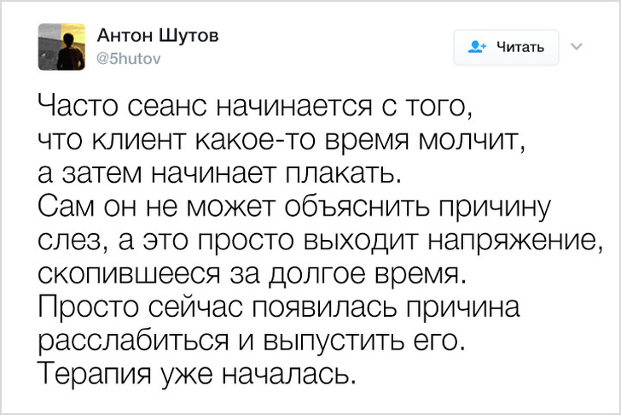
Task: Click the @5hutov handle
Action: pyautogui.click(x=125, y=58)
